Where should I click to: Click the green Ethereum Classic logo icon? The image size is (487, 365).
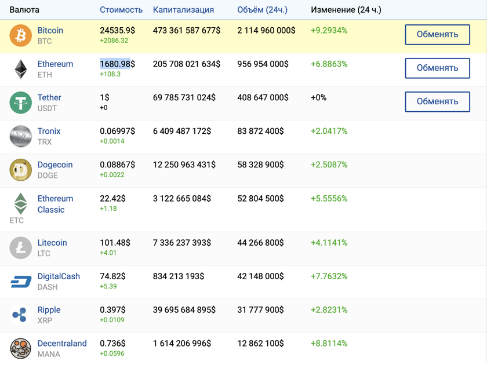coord(21,203)
